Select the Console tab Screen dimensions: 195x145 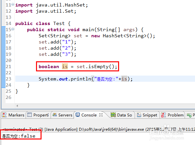pyautogui.click(x=89, y=115)
